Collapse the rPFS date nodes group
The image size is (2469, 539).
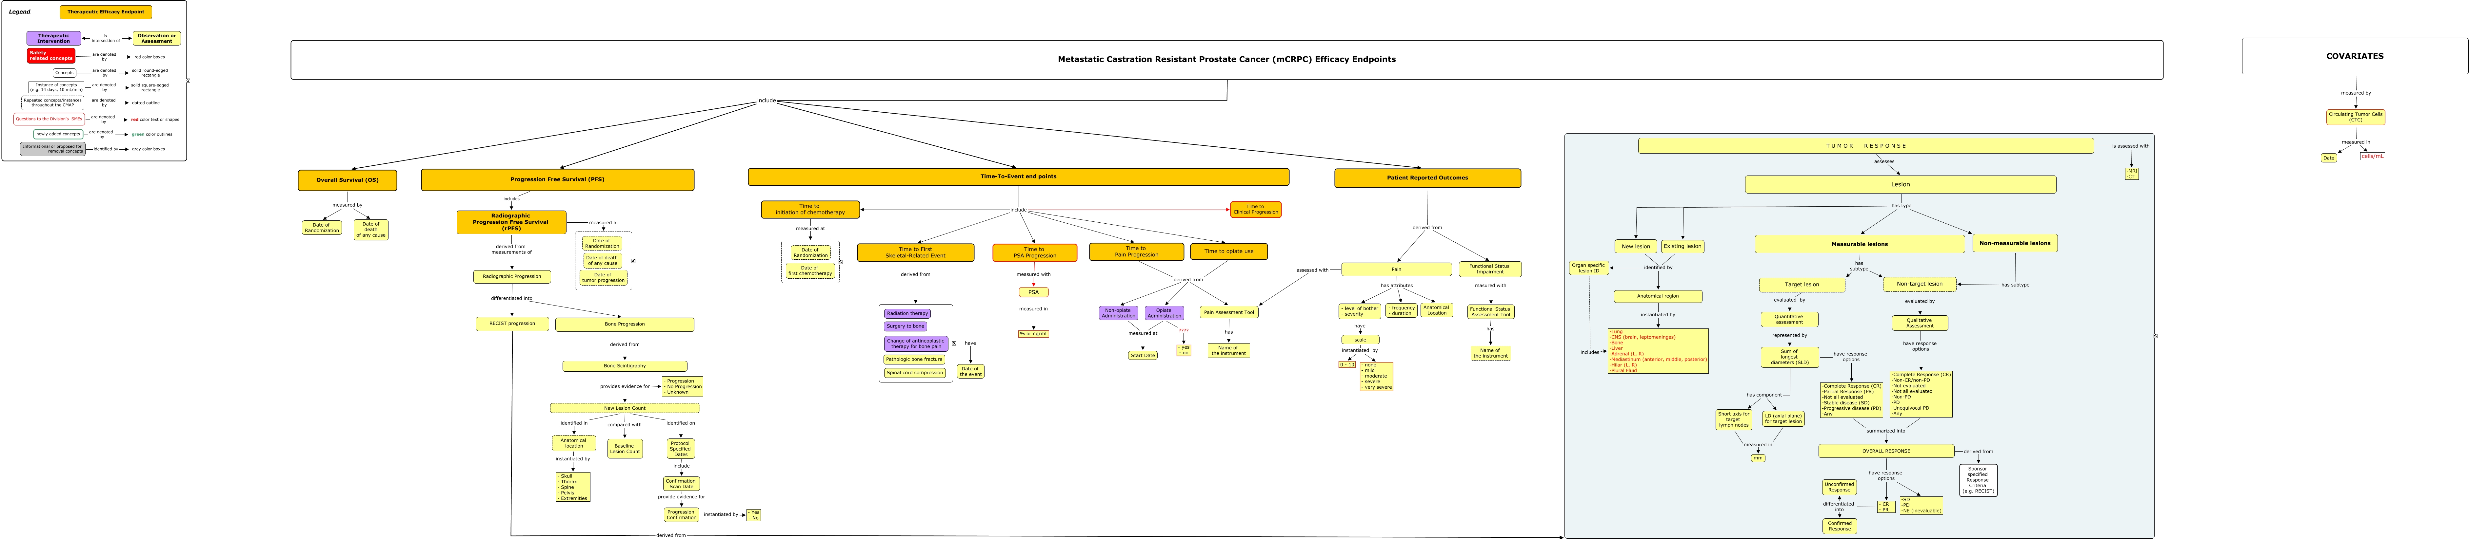[x=633, y=260]
